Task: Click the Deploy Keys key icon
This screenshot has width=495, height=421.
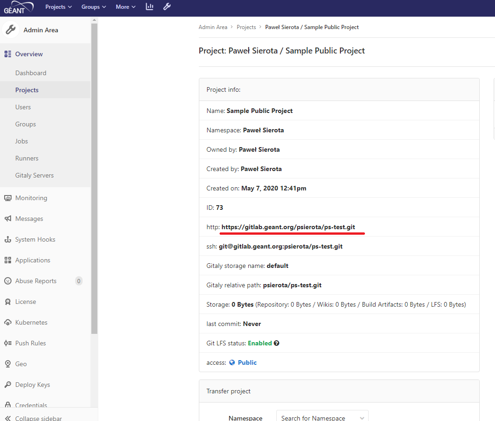Action: [8, 385]
